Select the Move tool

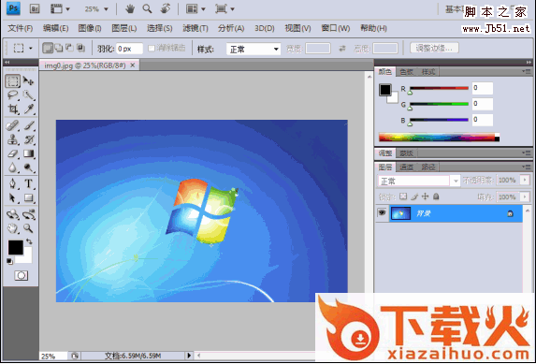point(28,81)
